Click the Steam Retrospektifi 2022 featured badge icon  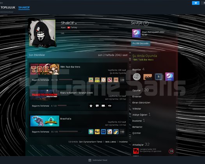coord(136,33)
